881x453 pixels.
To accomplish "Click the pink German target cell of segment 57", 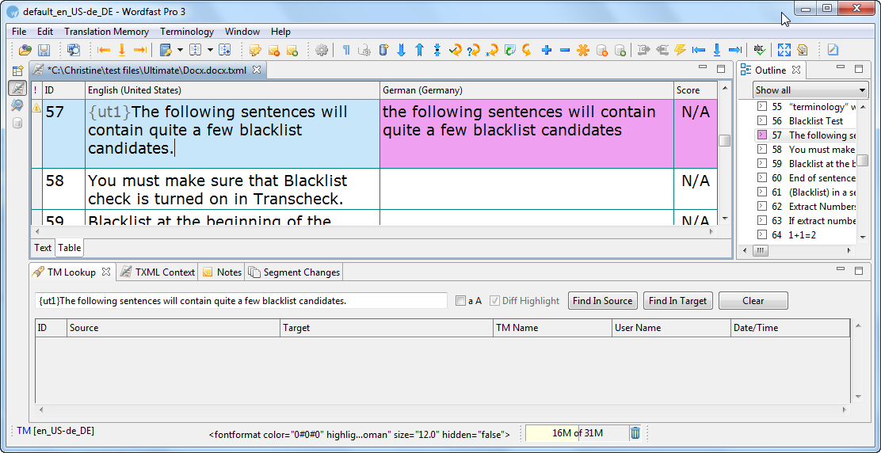I will (527, 134).
